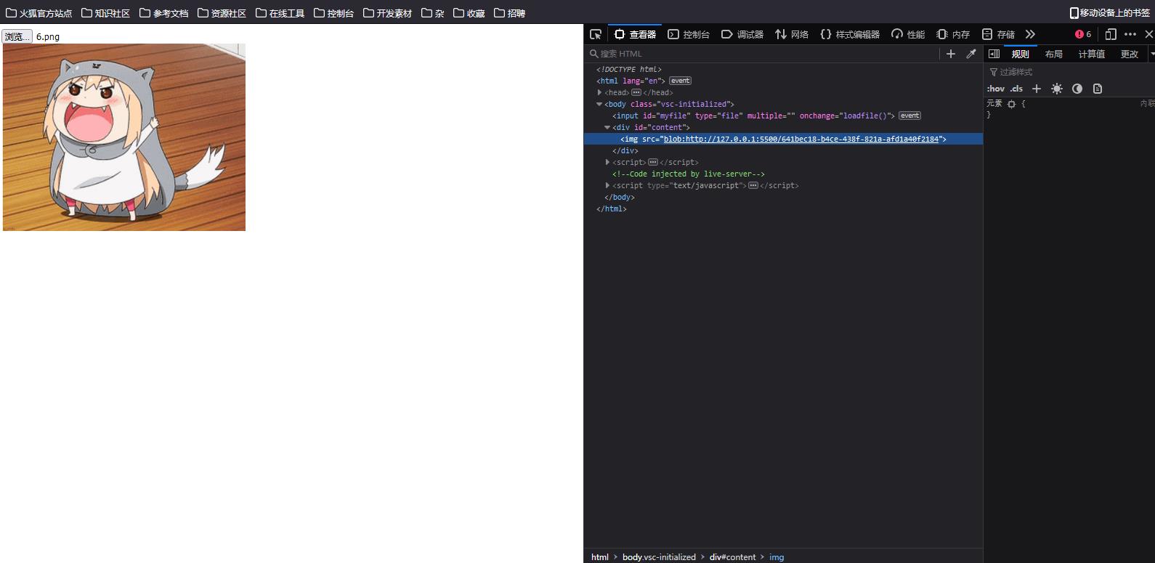Screen dimensions: 1155x563
Task: Toggle the .cls classes panel
Action: pyautogui.click(x=1016, y=89)
